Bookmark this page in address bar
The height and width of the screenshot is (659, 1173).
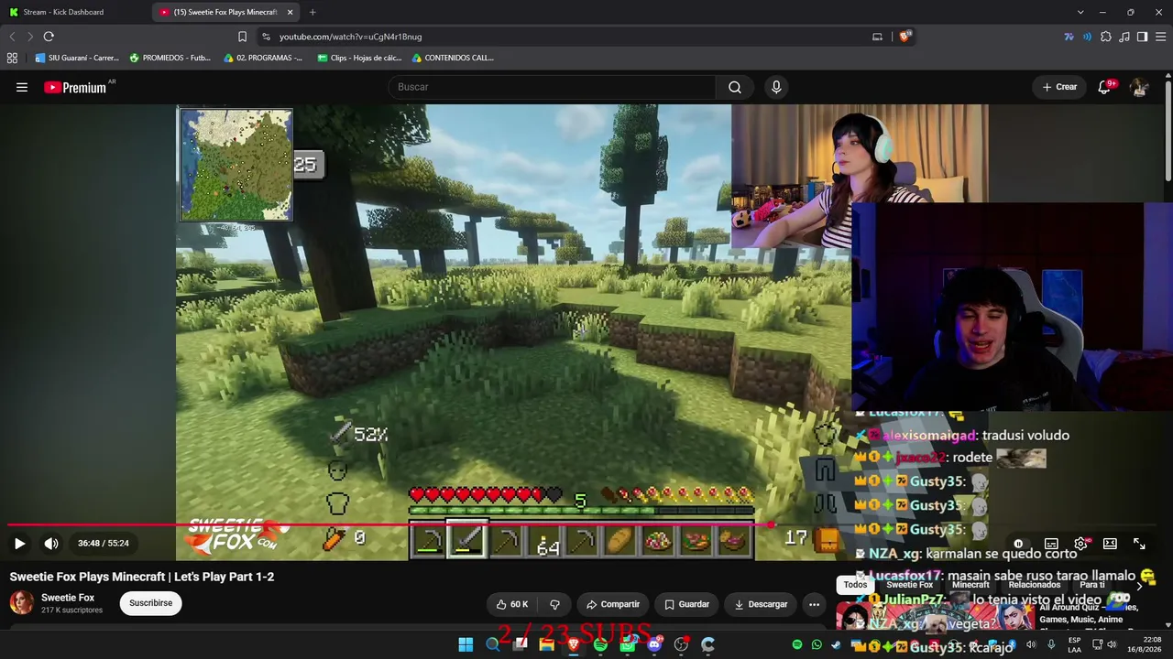242,37
